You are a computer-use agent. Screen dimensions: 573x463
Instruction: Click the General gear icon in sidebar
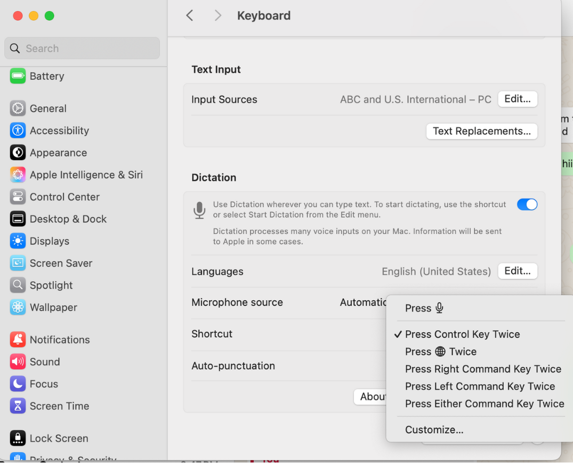click(x=18, y=108)
